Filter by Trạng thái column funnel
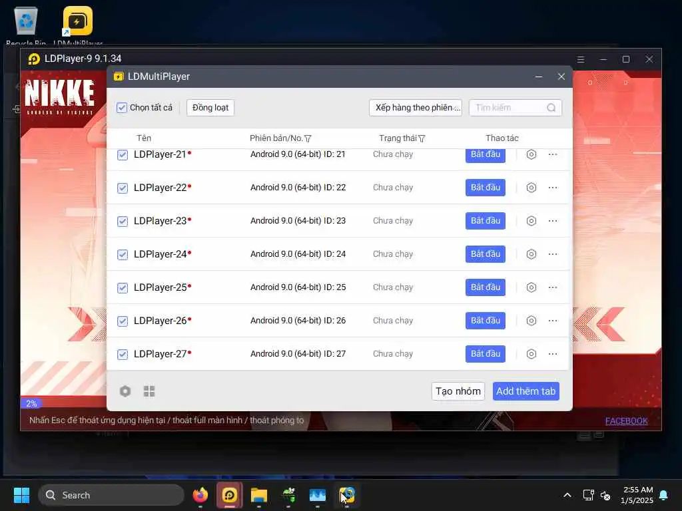This screenshot has height=511, width=682. click(422, 138)
